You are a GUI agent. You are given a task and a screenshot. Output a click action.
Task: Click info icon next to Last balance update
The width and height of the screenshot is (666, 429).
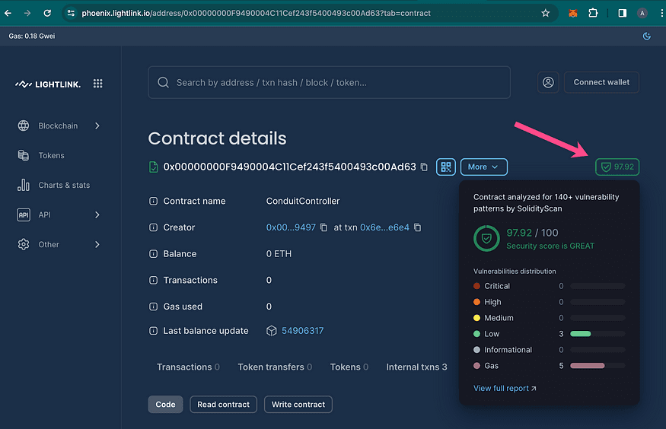tap(153, 331)
